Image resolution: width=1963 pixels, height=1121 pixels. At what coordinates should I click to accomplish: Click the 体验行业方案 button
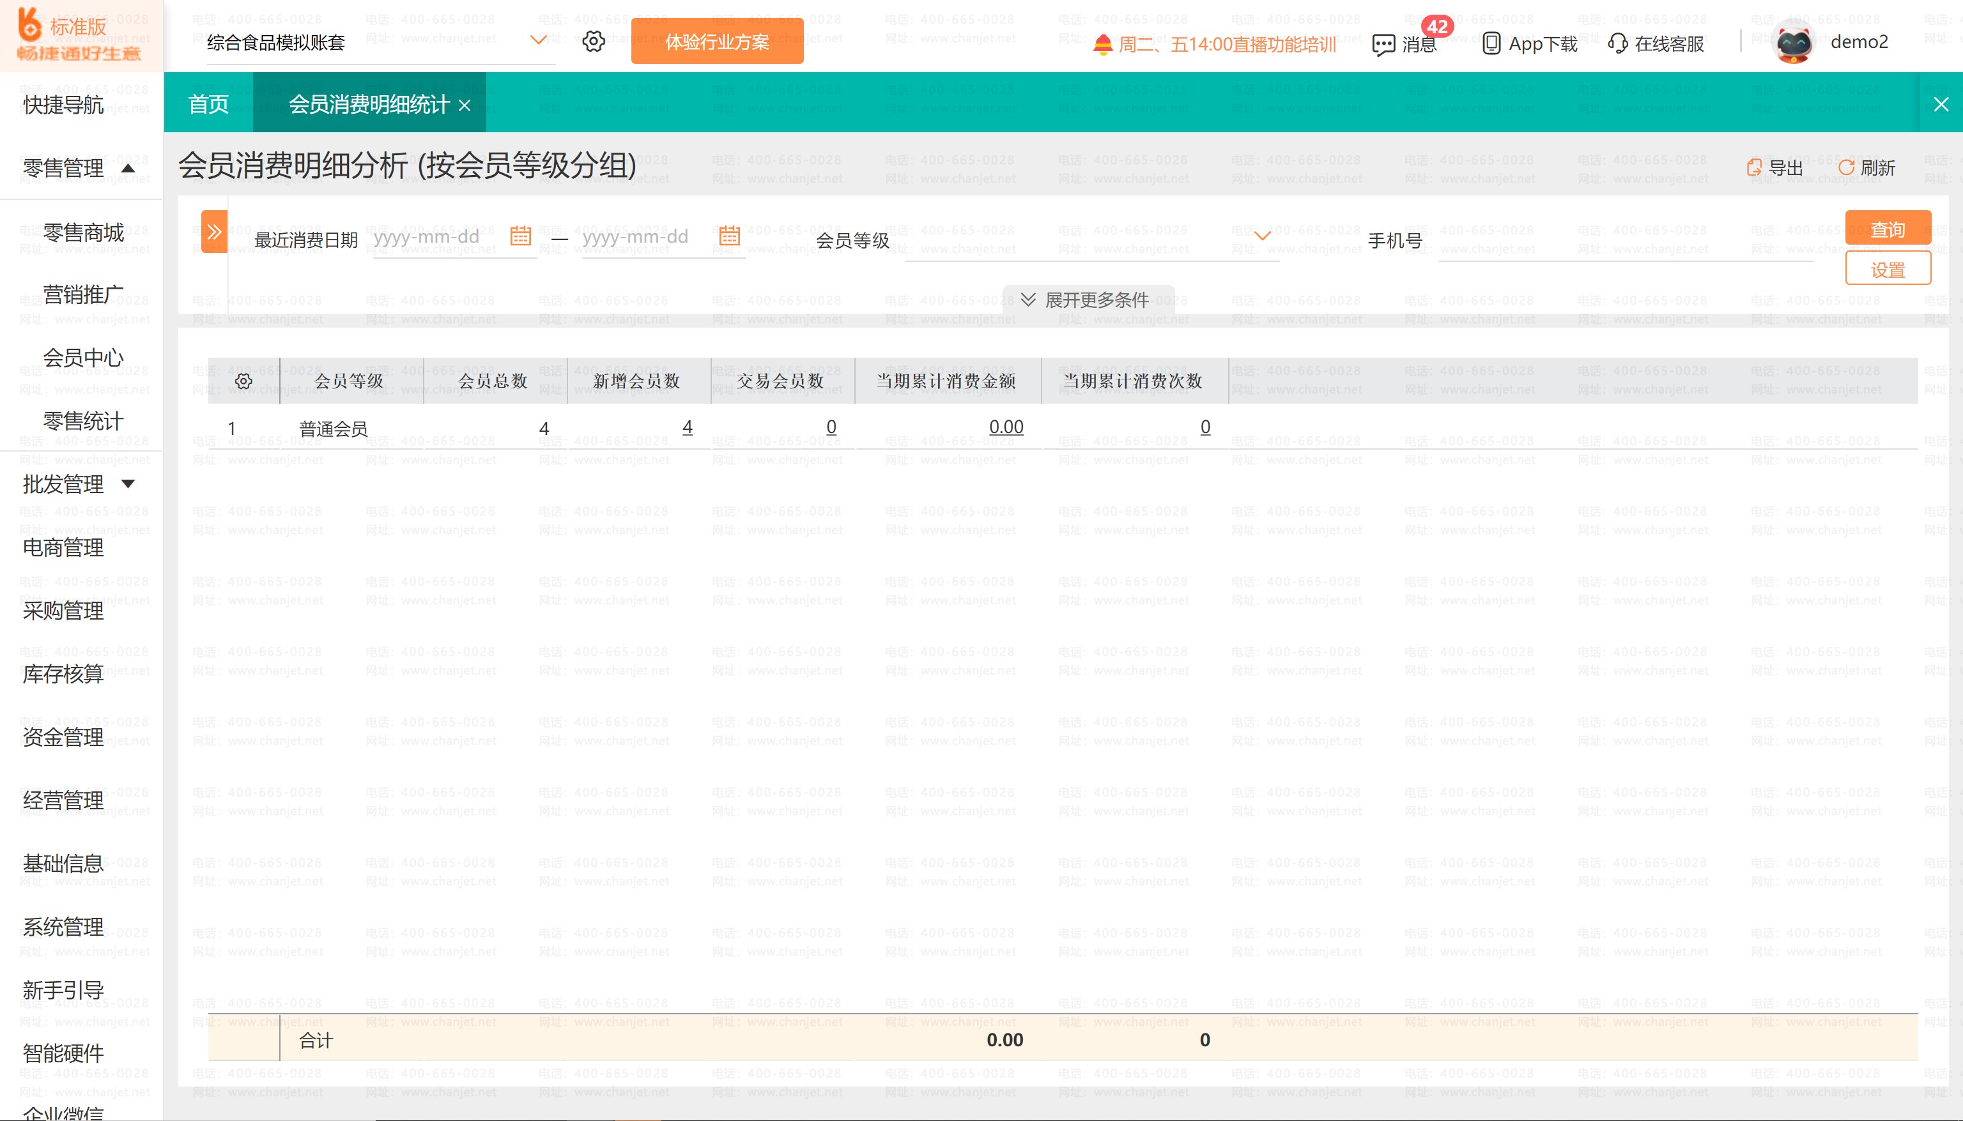click(716, 42)
